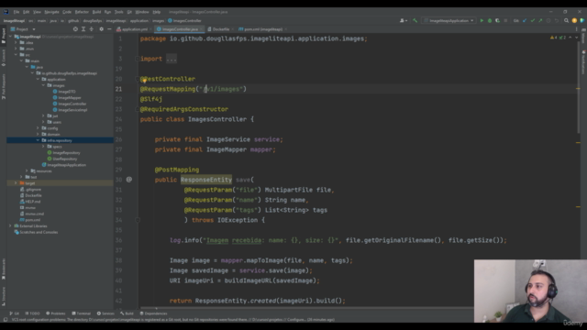Open the Refactor menu
Viewport: 587px width, 330px height.
(82, 12)
